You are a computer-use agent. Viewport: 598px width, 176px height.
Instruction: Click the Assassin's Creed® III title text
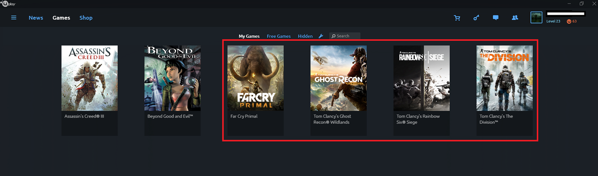pyautogui.click(x=84, y=116)
